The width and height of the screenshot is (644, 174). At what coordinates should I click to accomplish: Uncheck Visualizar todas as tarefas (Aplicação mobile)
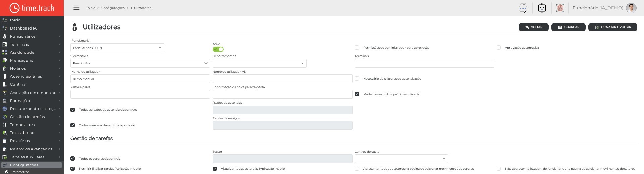215,169
